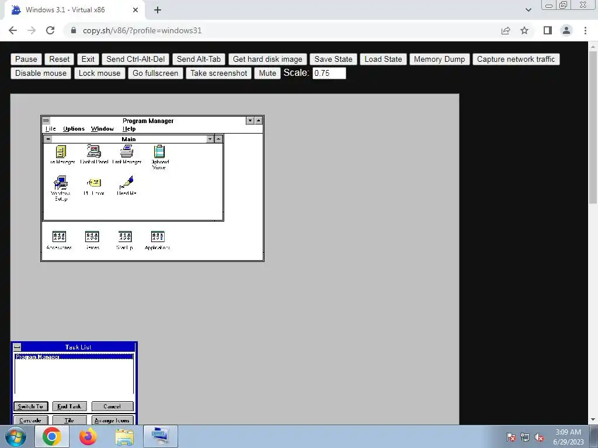Screen dimensions: 598x448
Task: Click End Task in Task List
Action: click(x=69, y=407)
